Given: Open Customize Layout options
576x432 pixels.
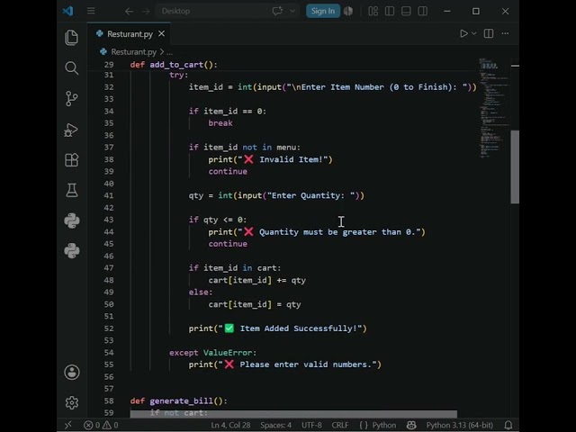Looking at the screenshot, I should [x=373, y=11].
